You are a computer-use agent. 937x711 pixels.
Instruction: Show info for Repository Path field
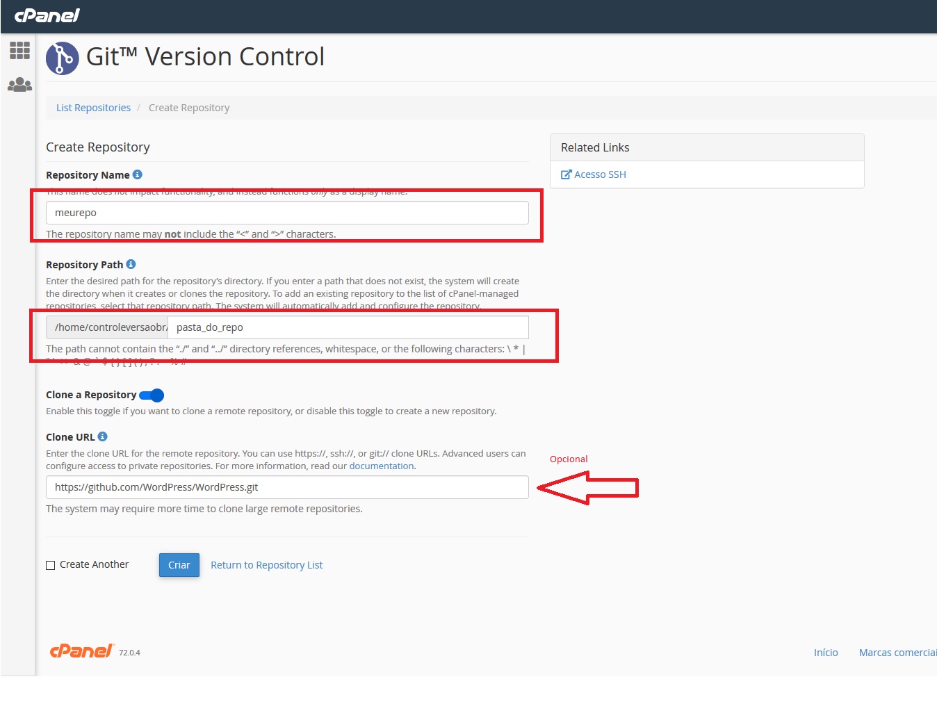click(131, 264)
